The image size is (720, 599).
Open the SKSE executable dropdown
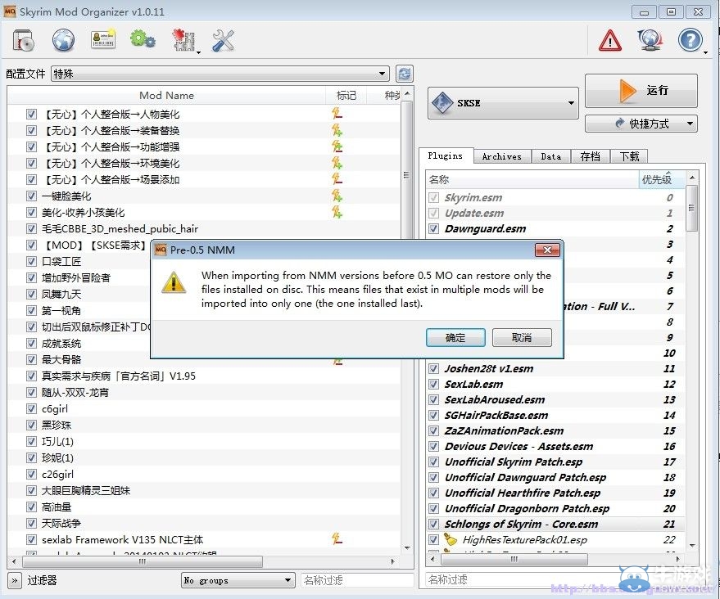(x=503, y=103)
